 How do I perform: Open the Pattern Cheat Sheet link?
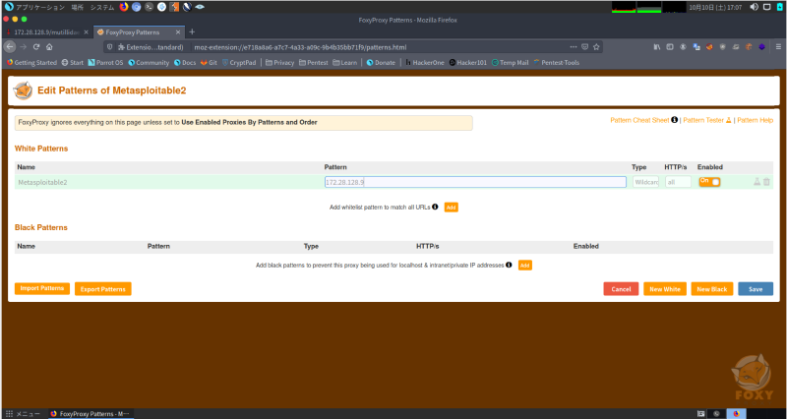639,120
